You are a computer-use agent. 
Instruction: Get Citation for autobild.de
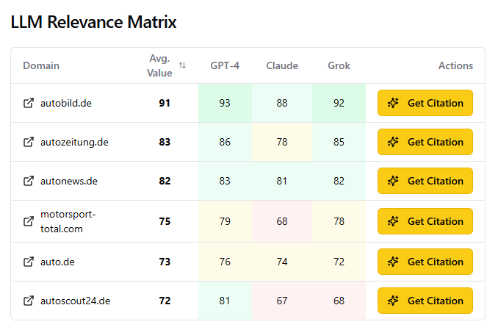[425, 103]
